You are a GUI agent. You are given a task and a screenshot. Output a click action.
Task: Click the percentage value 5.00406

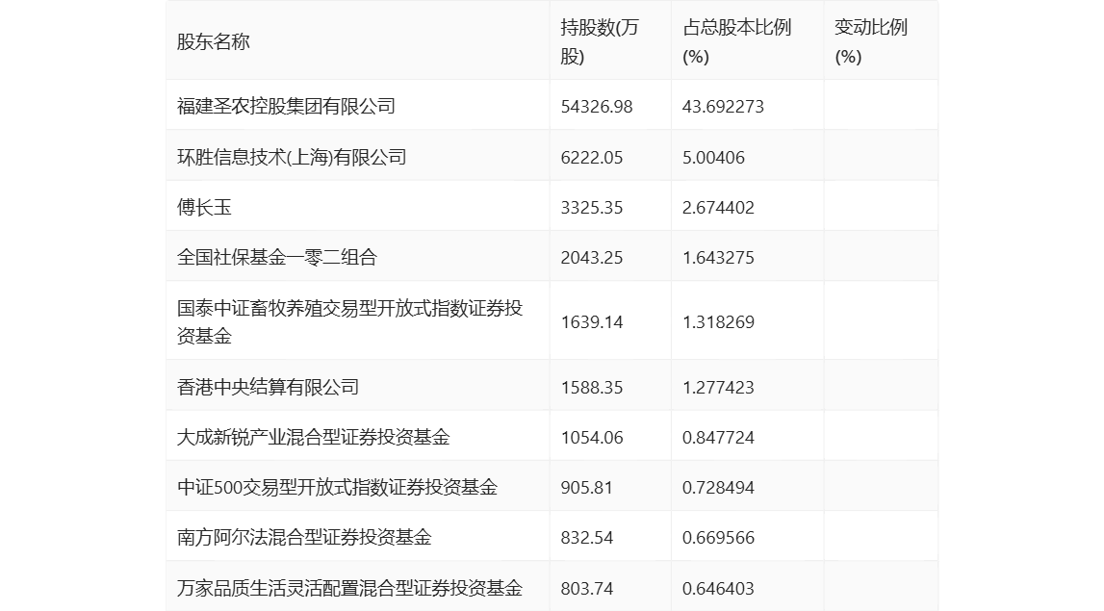tap(713, 157)
